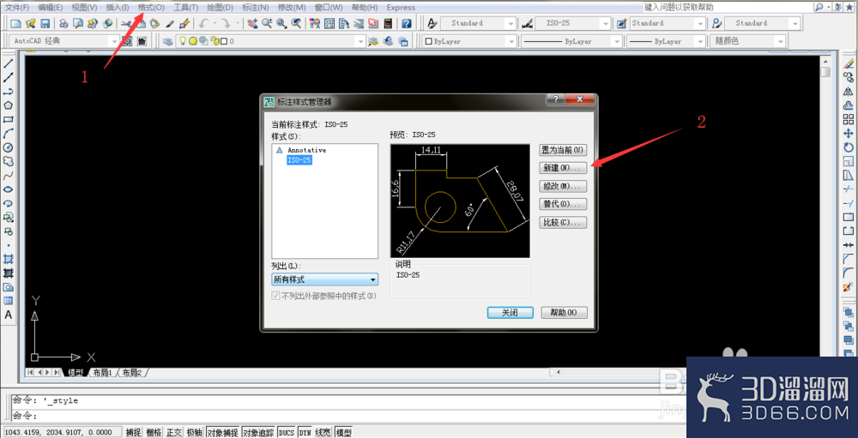The height and width of the screenshot is (438, 858).
Task: Expand the 所有样式 list filter dropdown
Action: coord(325,279)
